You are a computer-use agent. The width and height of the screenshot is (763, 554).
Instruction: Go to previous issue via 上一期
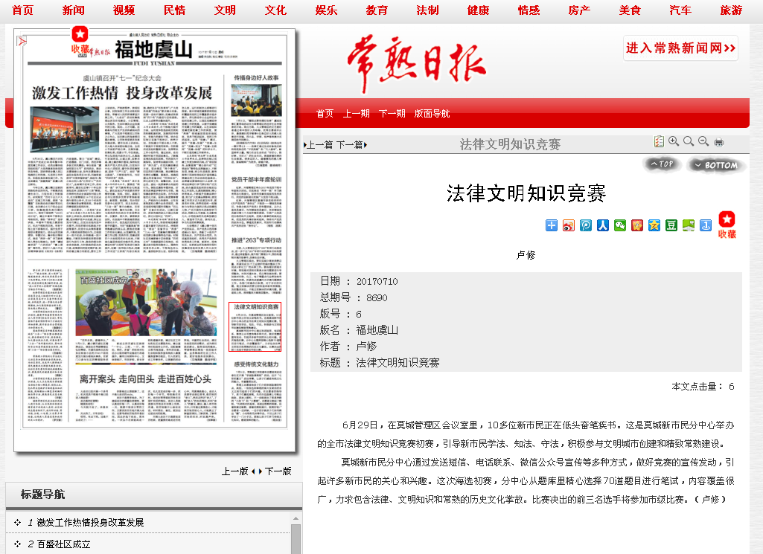coord(357,114)
